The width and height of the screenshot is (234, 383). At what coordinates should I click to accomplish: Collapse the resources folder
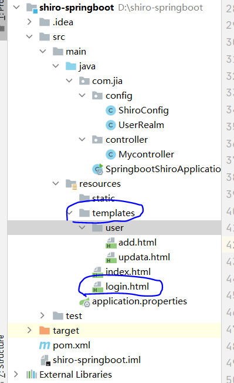coord(56,183)
